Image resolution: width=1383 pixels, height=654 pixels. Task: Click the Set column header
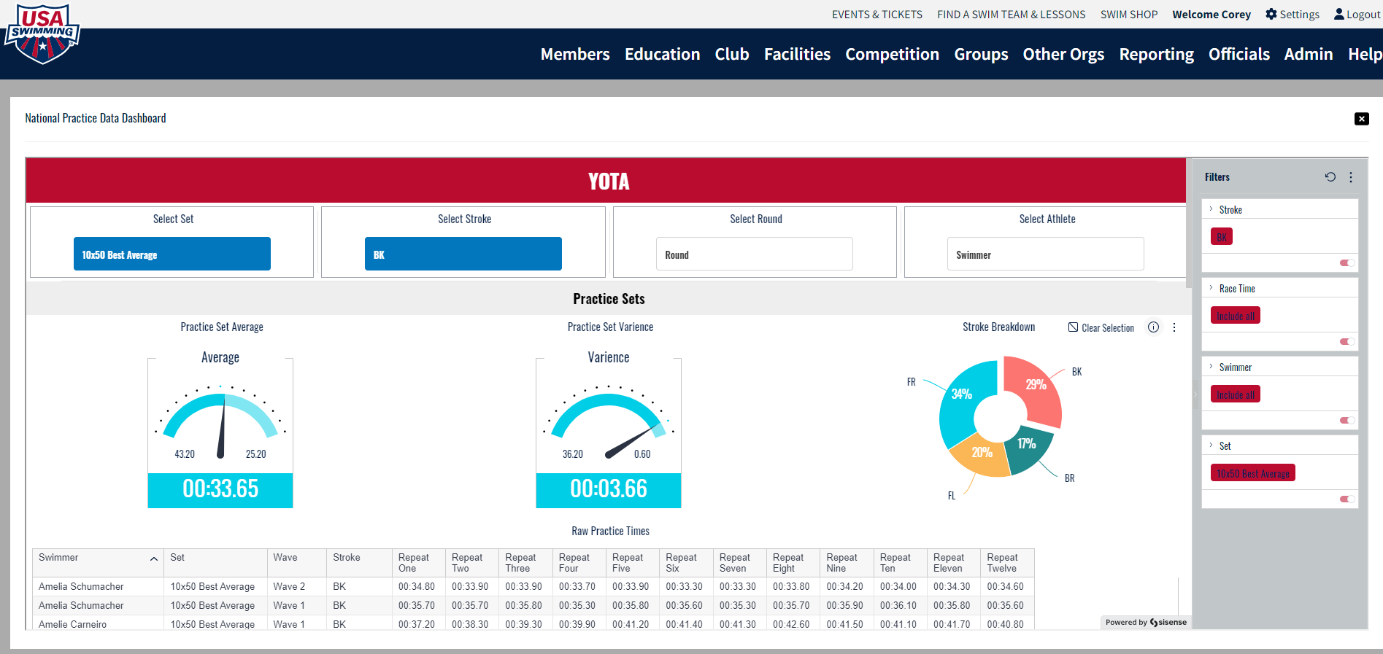215,563
